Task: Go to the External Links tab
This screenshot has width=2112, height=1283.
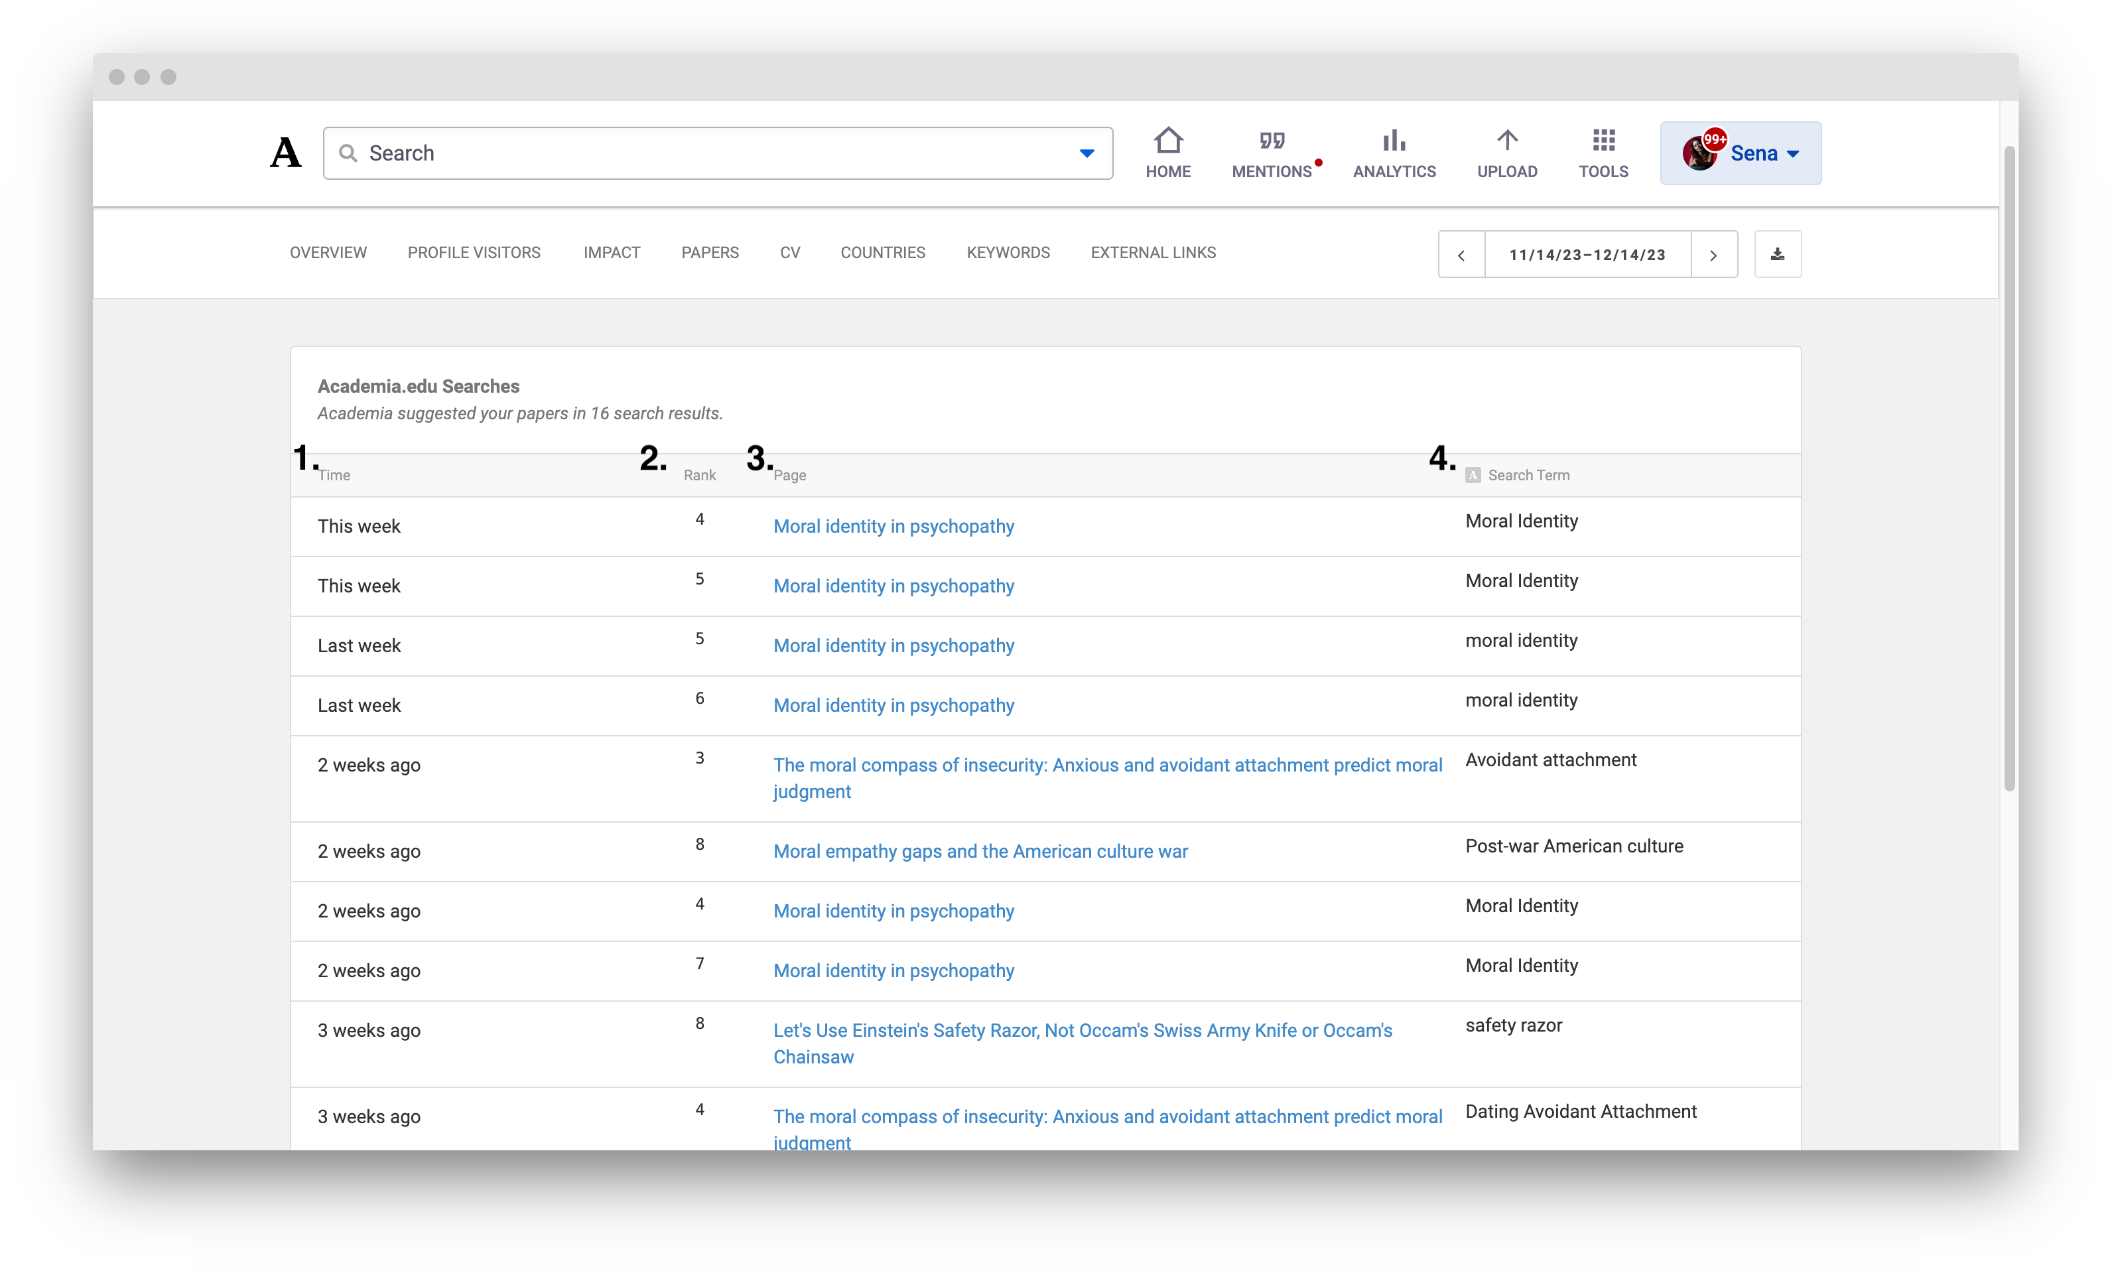Action: [1153, 253]
